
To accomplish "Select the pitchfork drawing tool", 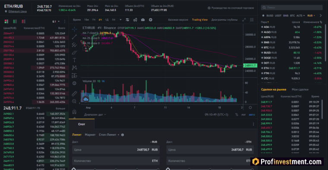I will pos(75,44).
